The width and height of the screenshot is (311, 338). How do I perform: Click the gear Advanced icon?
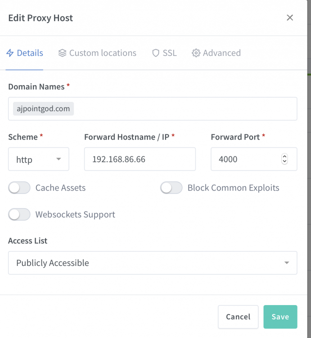click(196, 53)
